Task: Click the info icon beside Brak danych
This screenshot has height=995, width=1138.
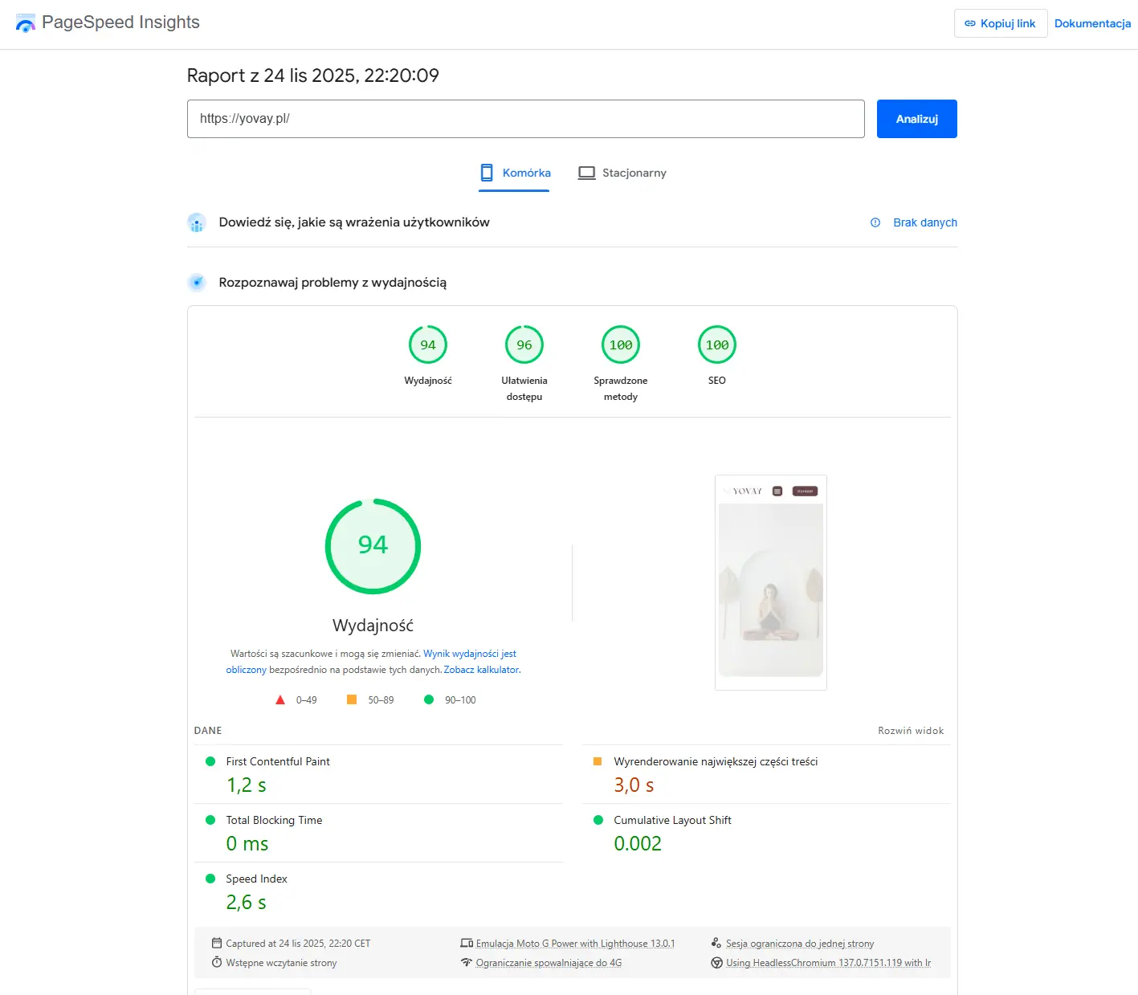Action: click(x=875, y=222)
